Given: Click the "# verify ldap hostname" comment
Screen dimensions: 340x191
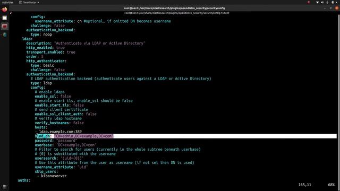Looking at the screenshot, I should coord(58,118).
